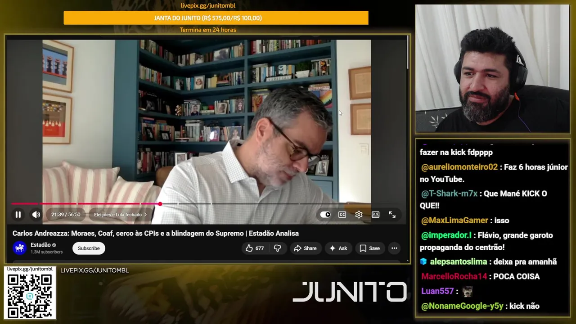Dislike the video
Screen dimensions: 576x324
[x=277, y=248]
